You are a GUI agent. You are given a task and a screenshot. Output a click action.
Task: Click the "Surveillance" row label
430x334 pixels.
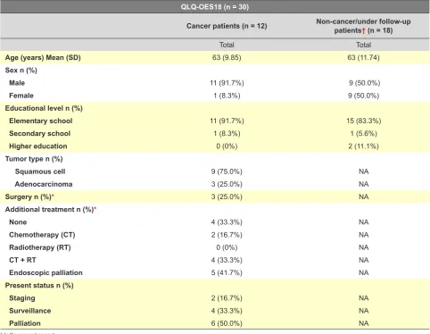pyautogui.click(x=30, y=311)
